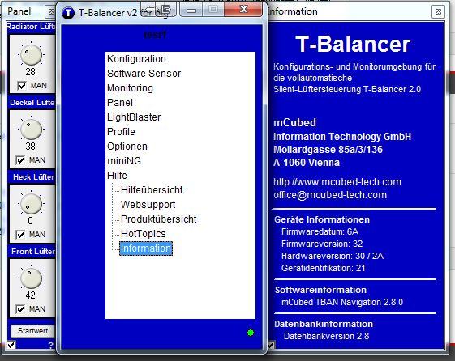Click the Gerätidentifikation: 21 text
The width and height of the screenshot is (455, 361).
(x=324, y=269)
